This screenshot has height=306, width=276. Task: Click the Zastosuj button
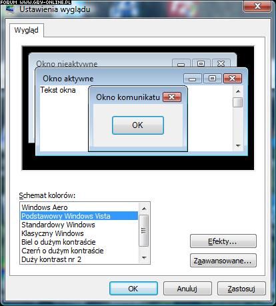(241, 289)
